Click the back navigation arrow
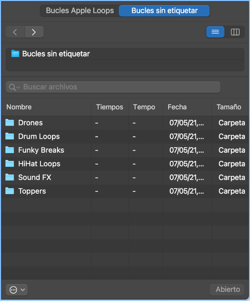The width and height of the screenshot is (250, 301). coord(15,32)
